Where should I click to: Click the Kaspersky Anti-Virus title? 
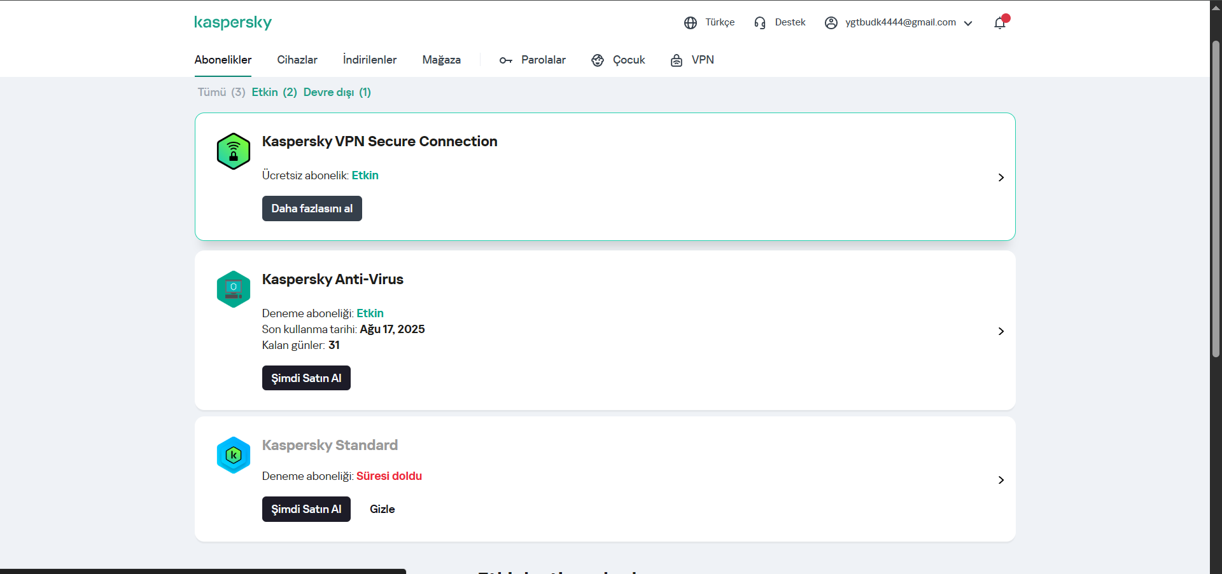coord(333,279)
